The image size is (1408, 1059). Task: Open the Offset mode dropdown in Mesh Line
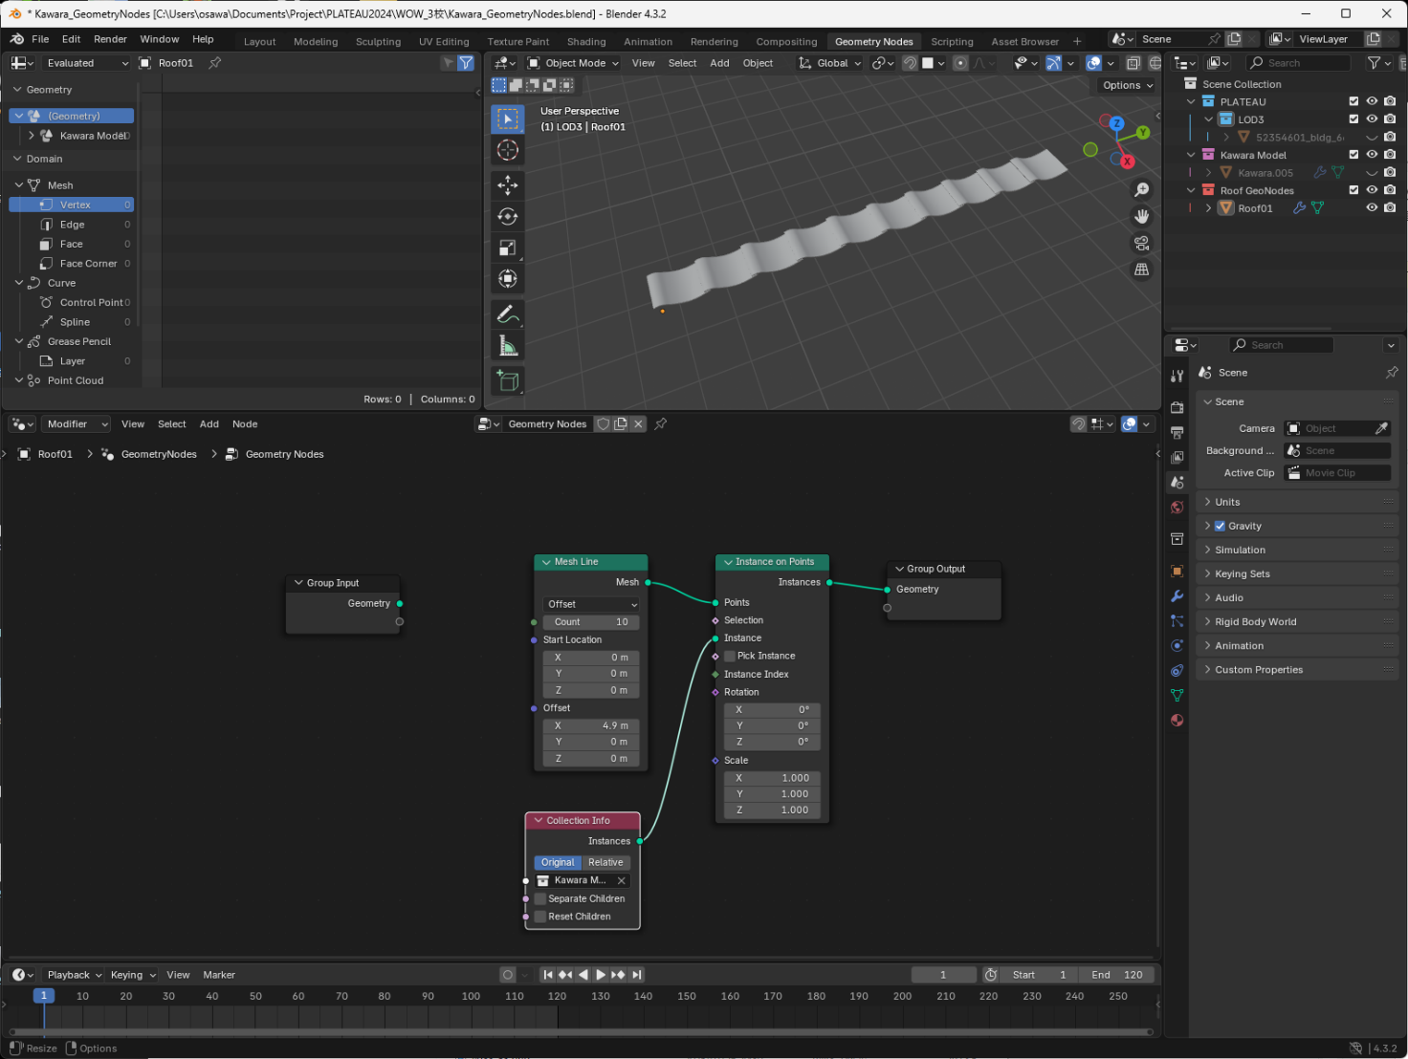[x=591, y=604]
